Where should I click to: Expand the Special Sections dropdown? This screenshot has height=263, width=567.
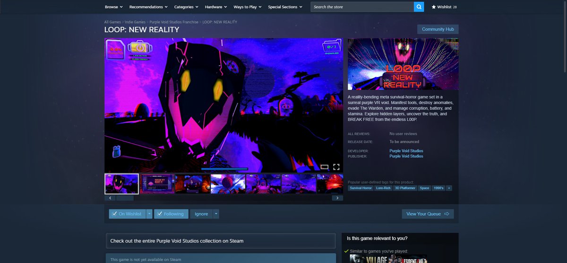tap(285, 7)
